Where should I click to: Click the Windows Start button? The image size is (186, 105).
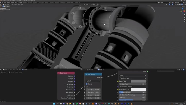point(54,104)
